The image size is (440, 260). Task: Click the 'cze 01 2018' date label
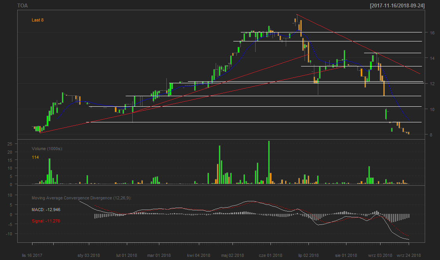point(270,255)
